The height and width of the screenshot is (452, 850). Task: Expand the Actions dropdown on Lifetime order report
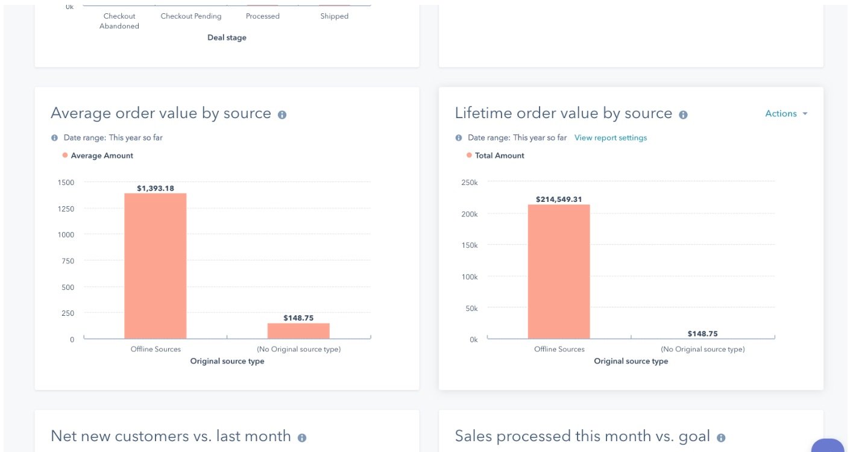(785, 113)
